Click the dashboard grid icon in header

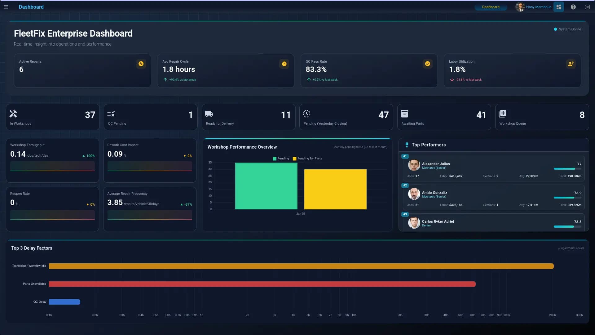coord(559,7)
